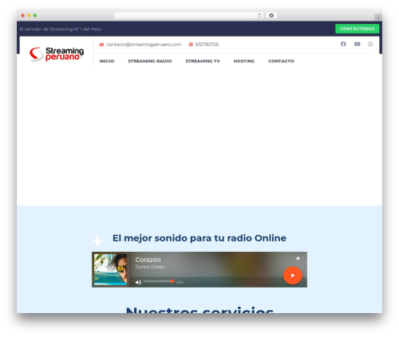Image resolution: width=399 pixels, height=337 pixels.
Task: Click the browser address bar
Action: pyautogui.click(x=189, y=16)
